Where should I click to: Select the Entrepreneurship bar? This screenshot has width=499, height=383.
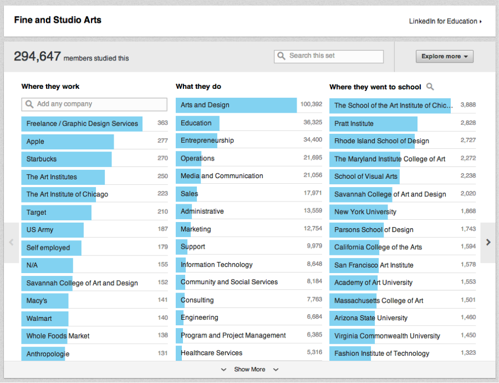pos(207,140)
